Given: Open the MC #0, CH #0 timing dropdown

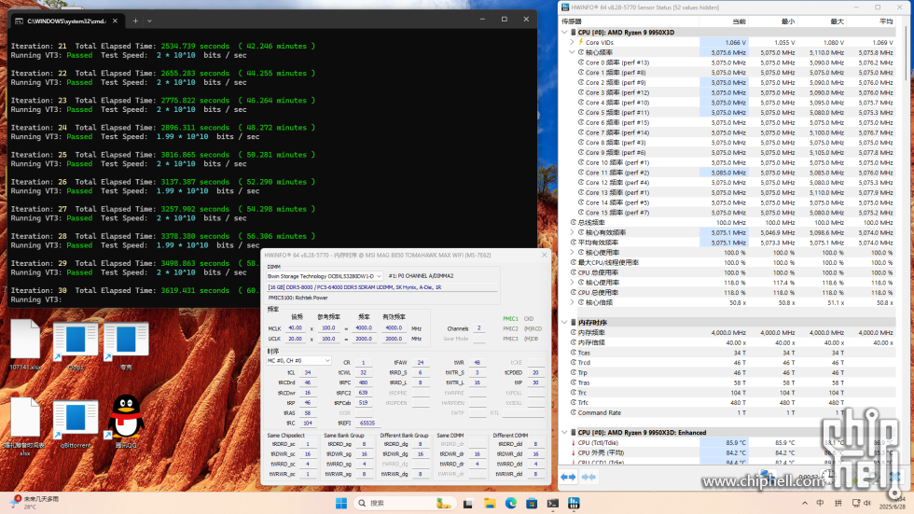Looking at the screenshot, I should (x=299, y=361).
